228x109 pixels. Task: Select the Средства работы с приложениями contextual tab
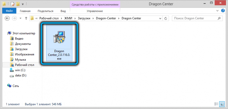pos(95,5)
